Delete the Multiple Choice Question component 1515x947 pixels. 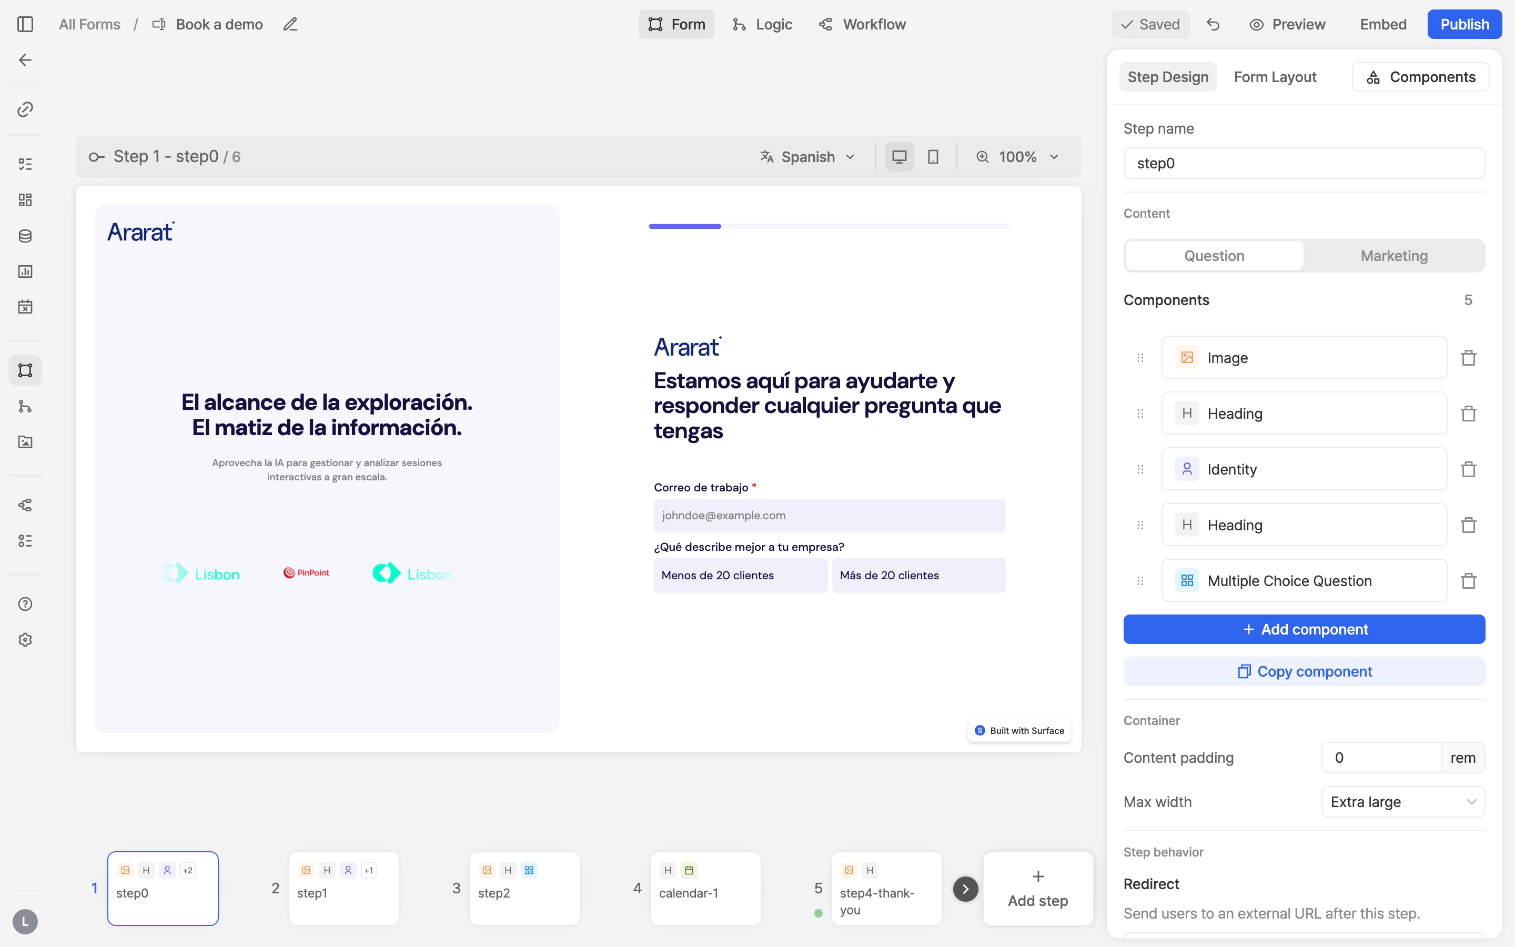(1469, 581)
